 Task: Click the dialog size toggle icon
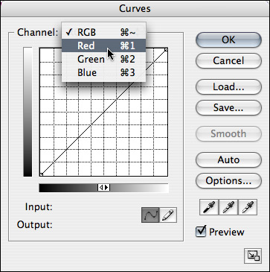pyautogui.click(x=253, y=256)
